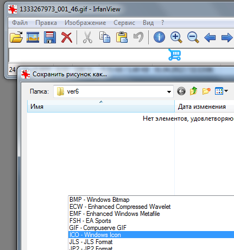This screenshot has height=250, width=234.
Task: Create a new folder icon in dialog
Action: [x=206, y=91]
